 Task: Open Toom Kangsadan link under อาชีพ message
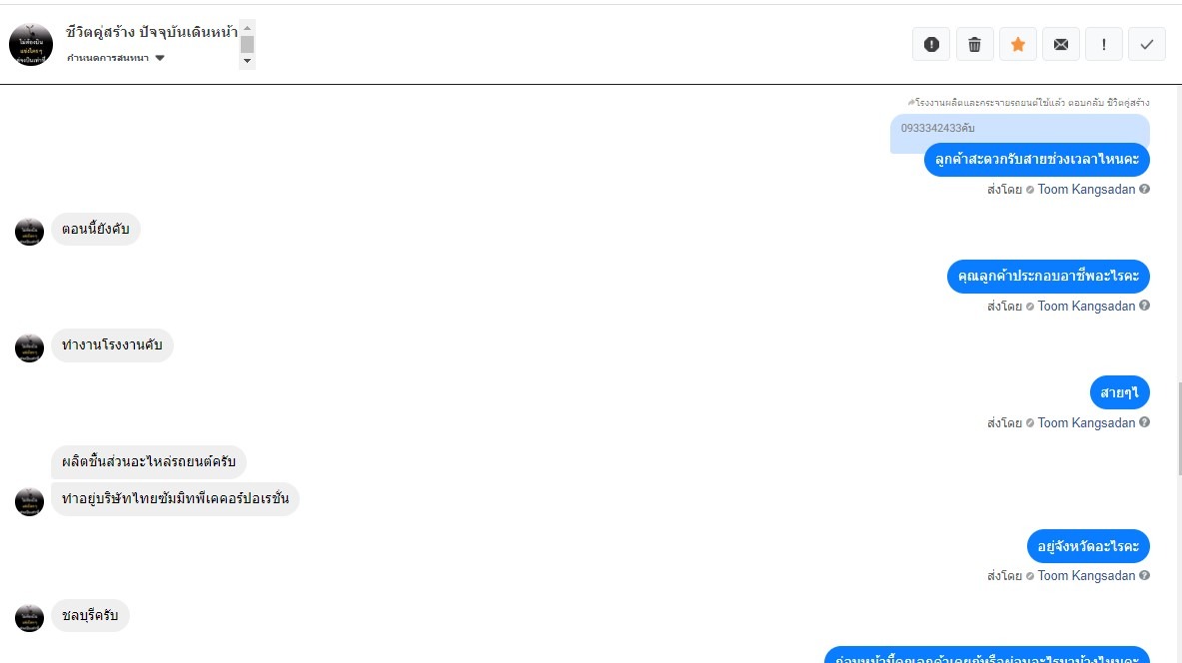point(1086,306)
